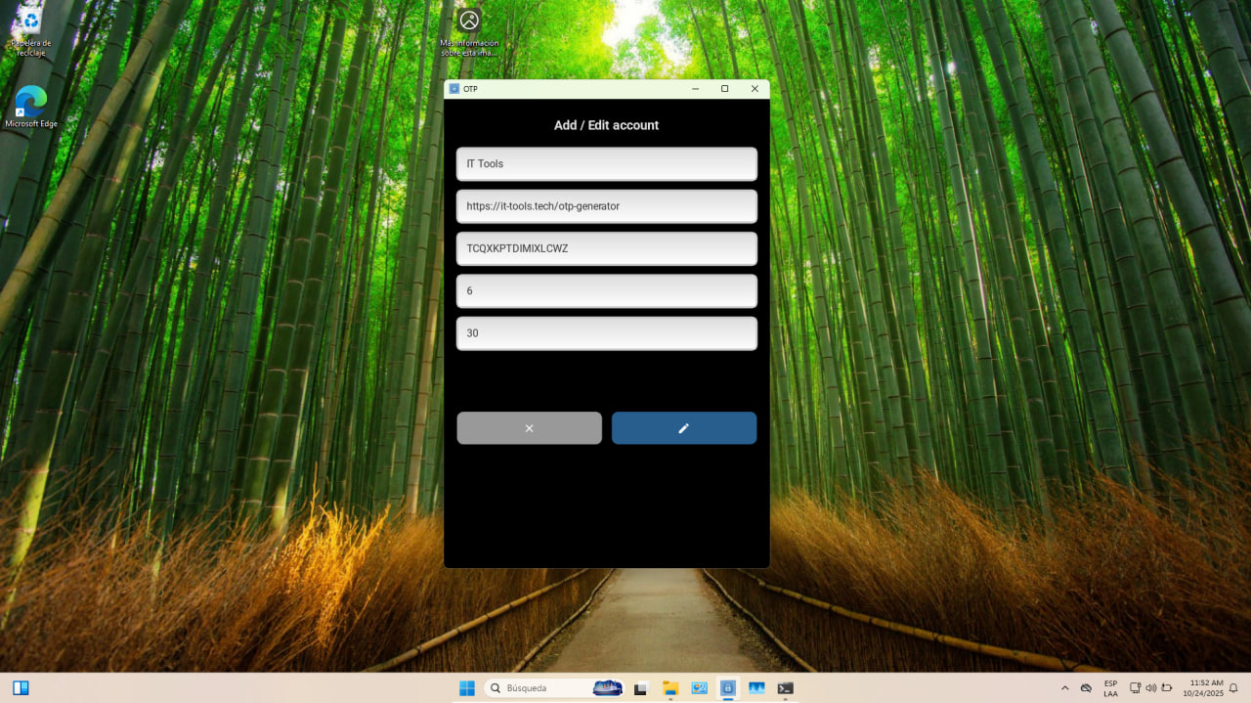Save the account with the blue pencil button
The image size is (1251, 703).
[x=683, y=427]
